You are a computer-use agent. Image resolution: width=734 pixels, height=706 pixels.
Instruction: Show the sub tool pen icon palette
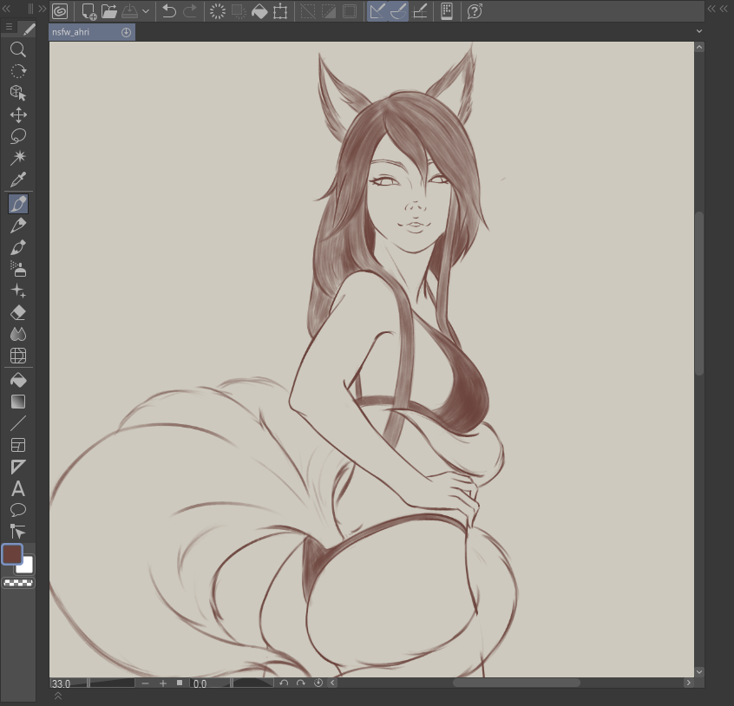(29, 29)
